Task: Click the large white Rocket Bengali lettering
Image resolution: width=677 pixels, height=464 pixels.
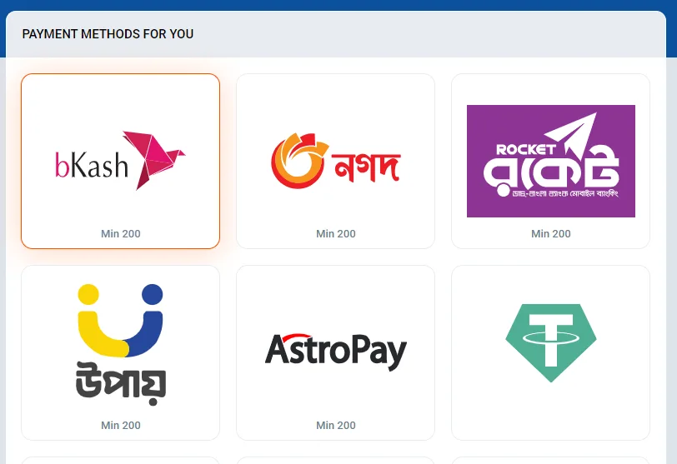Action: [x=551, y=173]
